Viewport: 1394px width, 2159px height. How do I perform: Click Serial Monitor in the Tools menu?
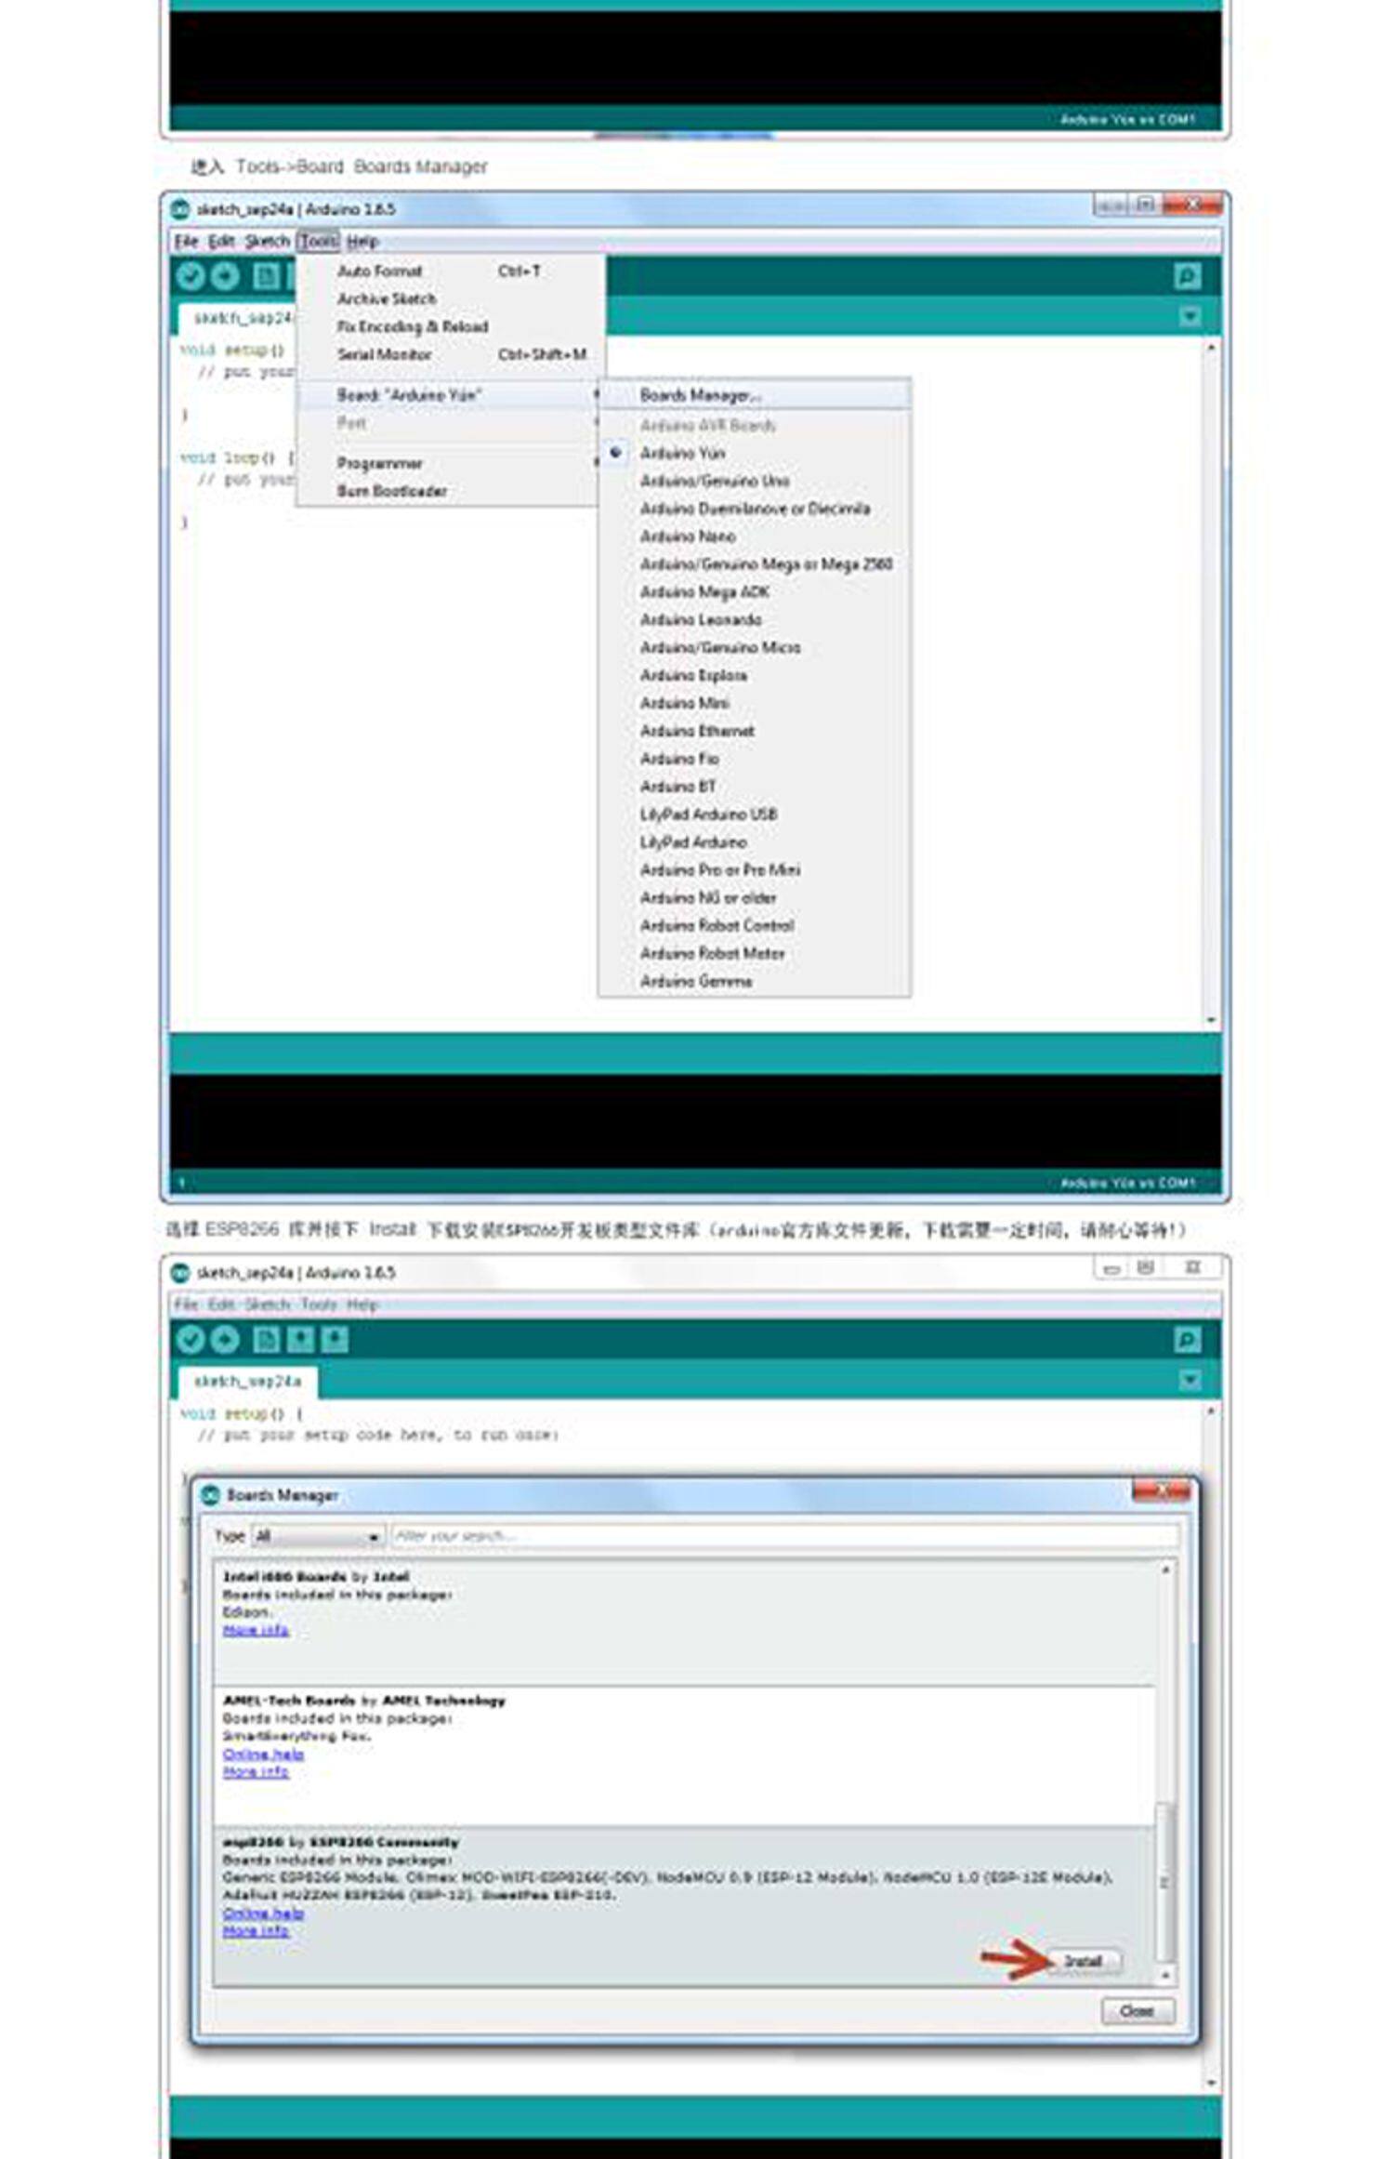coord(384,355)
